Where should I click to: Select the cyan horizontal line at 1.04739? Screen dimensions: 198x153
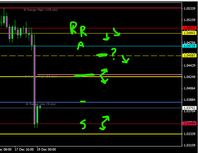91,46
